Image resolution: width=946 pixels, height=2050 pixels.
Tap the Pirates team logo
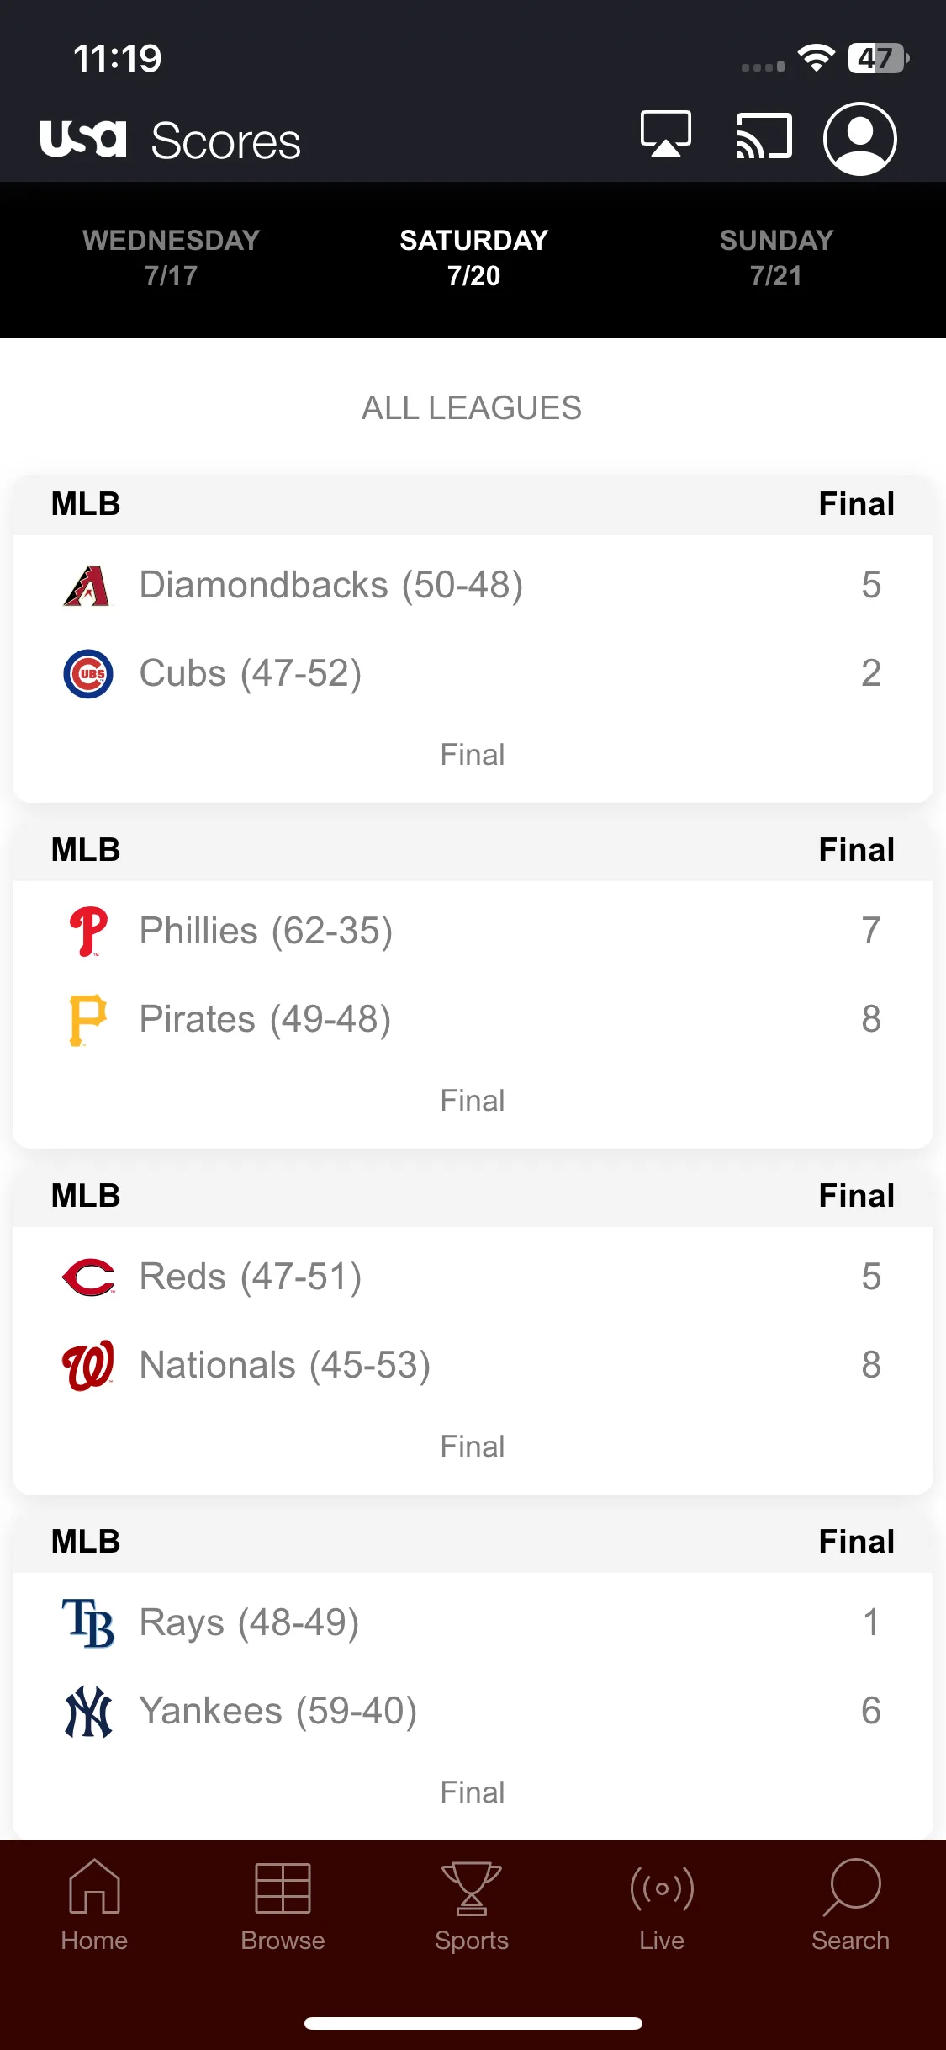coord(87,1020)
